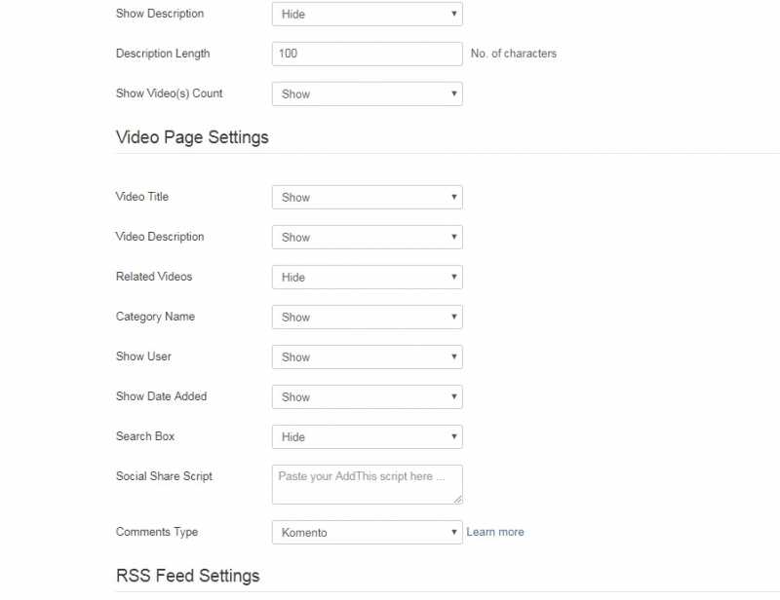Click the RSS Feed Settings heading
This screenshot has height=600, width=780.
coord(187,576)
